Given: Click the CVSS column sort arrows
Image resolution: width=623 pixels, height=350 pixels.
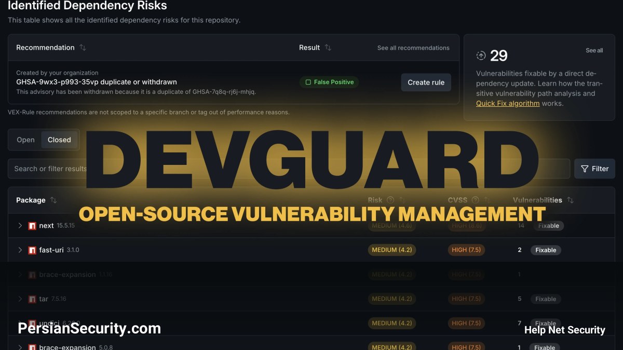Looking at the screenshot, I should (x=487, y=200).
